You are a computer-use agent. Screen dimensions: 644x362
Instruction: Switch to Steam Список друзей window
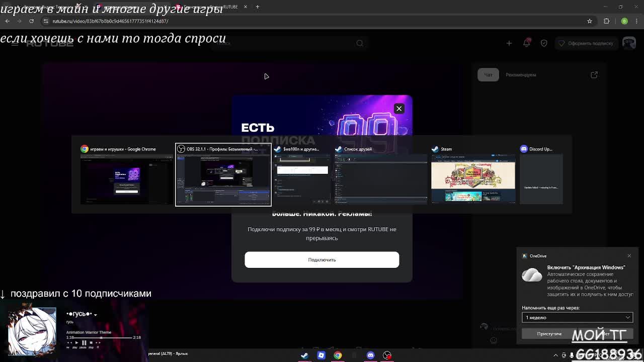coord(380,174)
